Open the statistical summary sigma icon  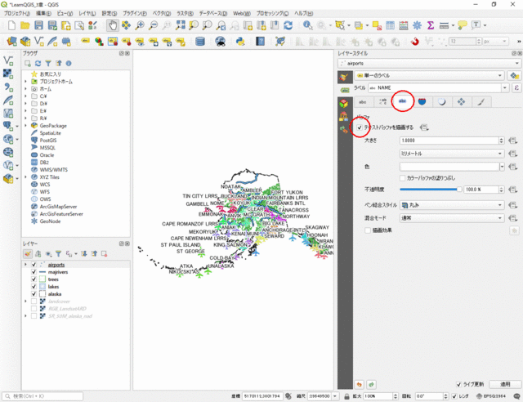(x=431, y=25)
